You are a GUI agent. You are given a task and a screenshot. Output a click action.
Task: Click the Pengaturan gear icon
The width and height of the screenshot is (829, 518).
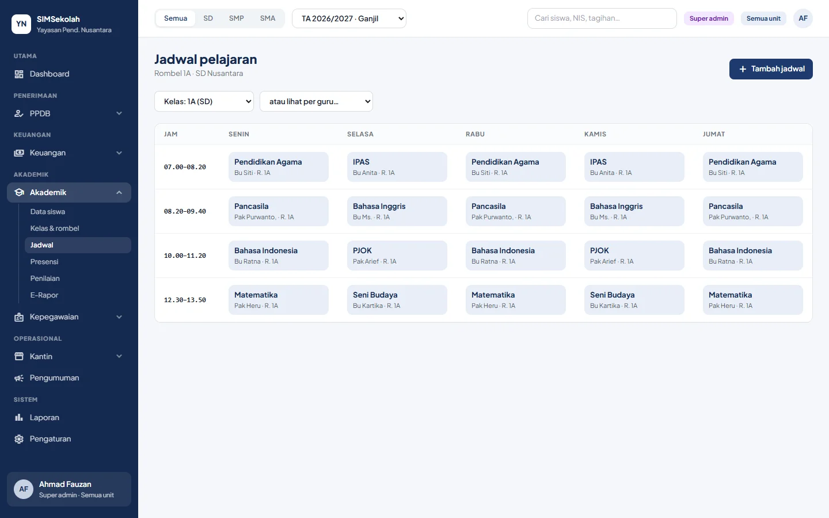pos(19,439)
